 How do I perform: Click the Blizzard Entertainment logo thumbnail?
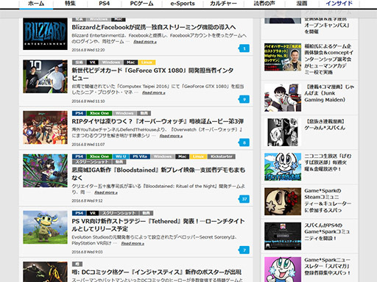[45, 34]
